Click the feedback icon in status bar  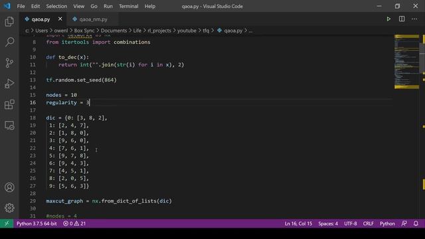pyautogui.click(x=404, y=224)
